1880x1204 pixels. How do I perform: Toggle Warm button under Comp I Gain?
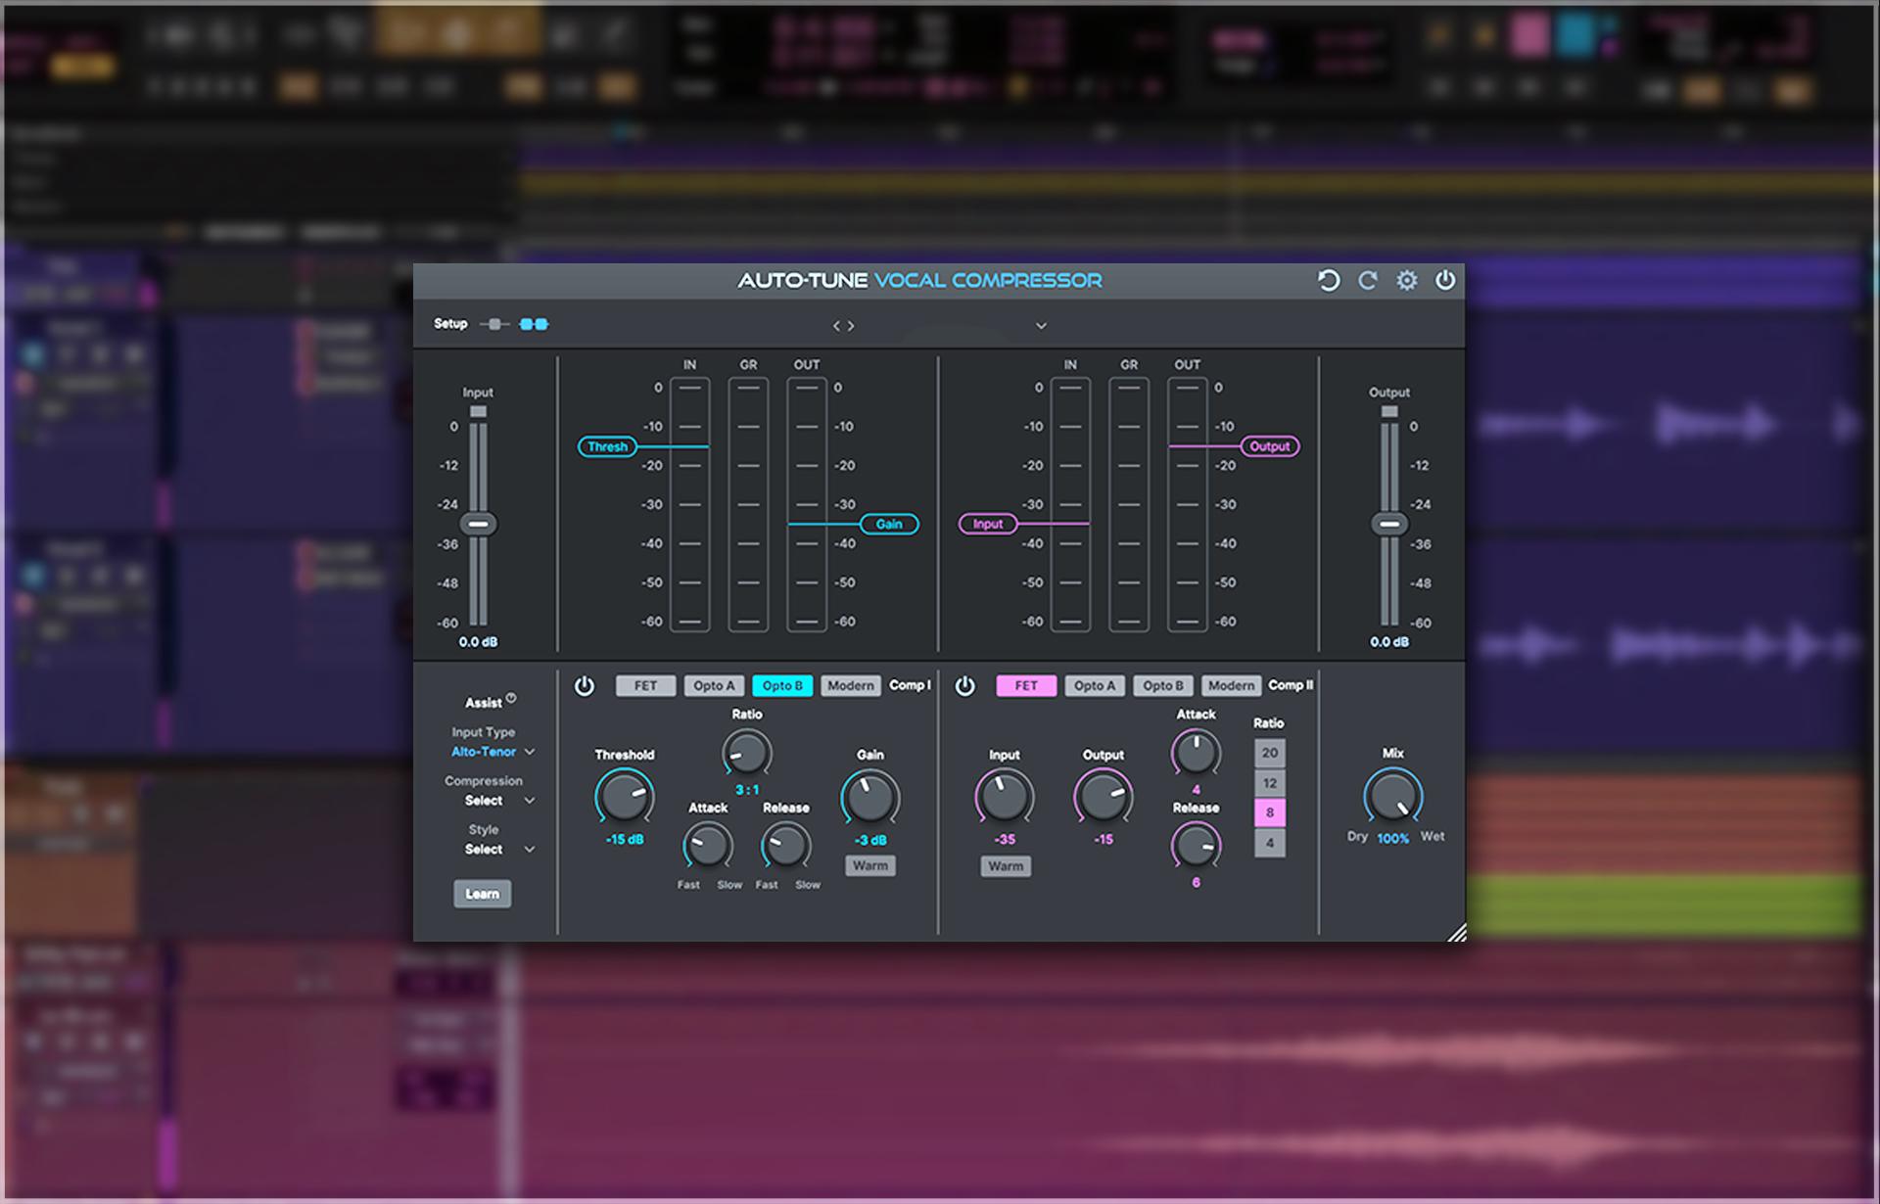(870, 866)
